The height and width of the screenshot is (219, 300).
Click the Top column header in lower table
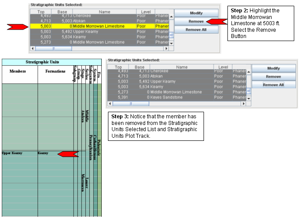(118, 67)
